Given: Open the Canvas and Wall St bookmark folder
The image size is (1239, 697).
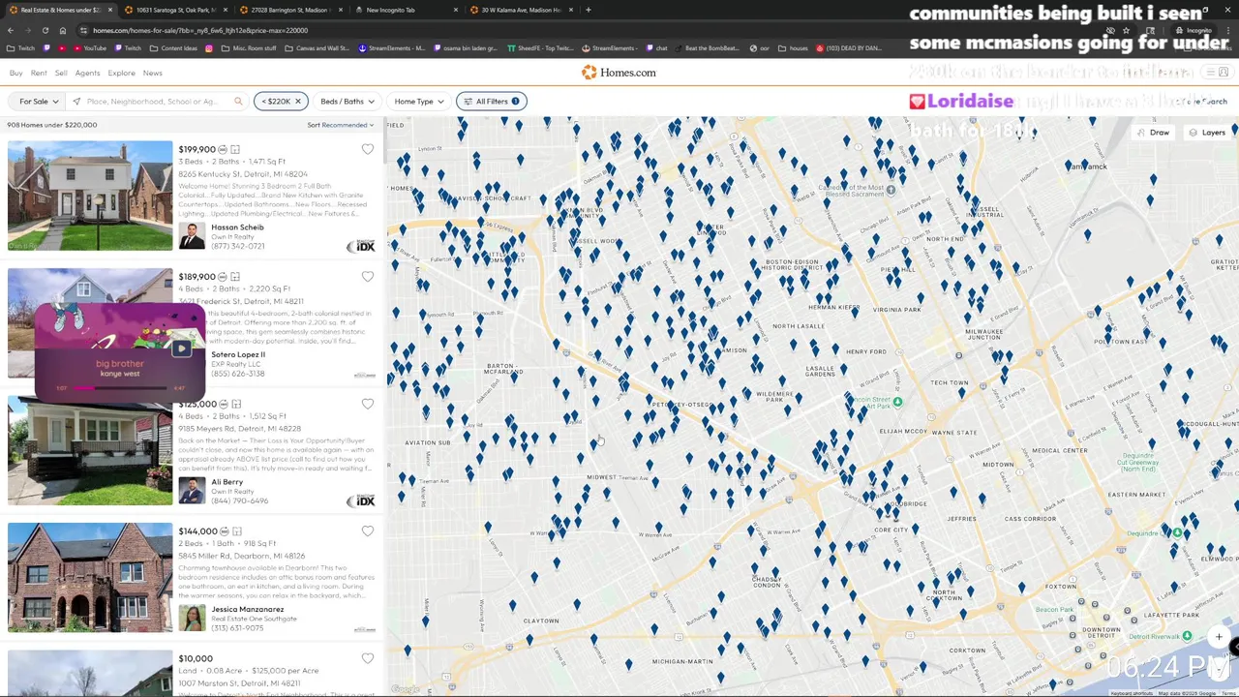Looking at the screenshot, I should pyautogui.click(x=318, y=48).
